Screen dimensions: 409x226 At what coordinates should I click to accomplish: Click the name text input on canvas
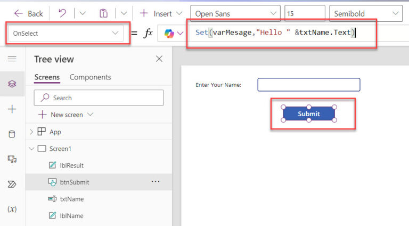coord(309,85)
